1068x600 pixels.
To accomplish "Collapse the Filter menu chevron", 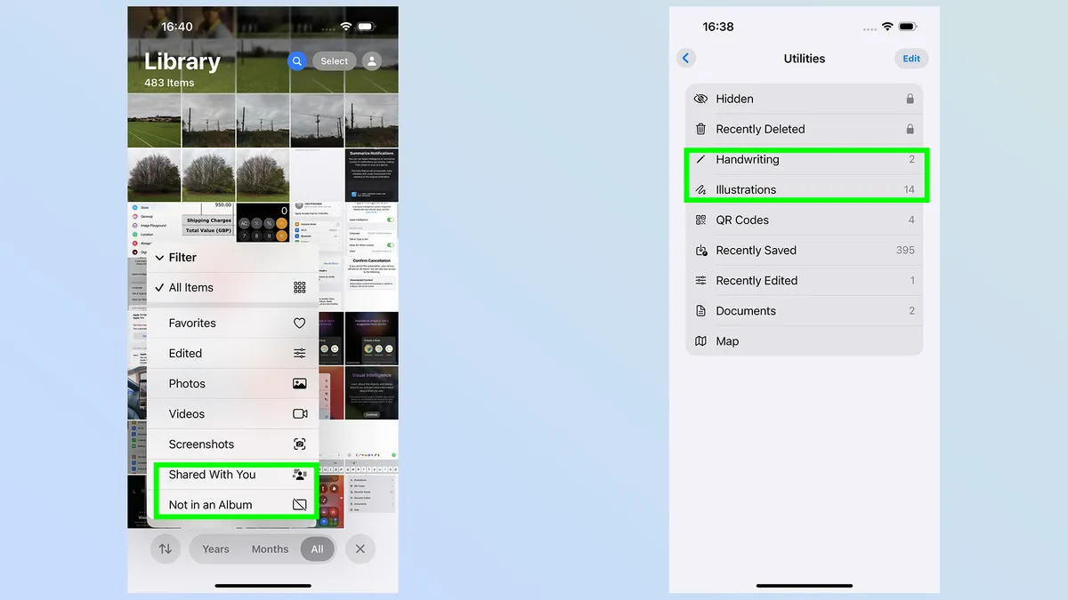I will [162, 257].
